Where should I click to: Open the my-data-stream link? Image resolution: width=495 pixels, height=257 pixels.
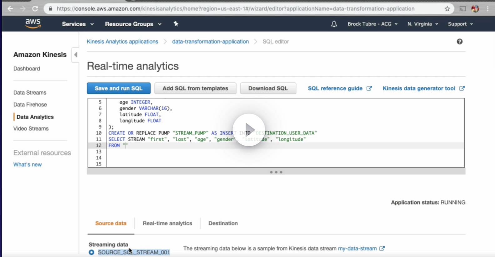click(x=357, y=249)
